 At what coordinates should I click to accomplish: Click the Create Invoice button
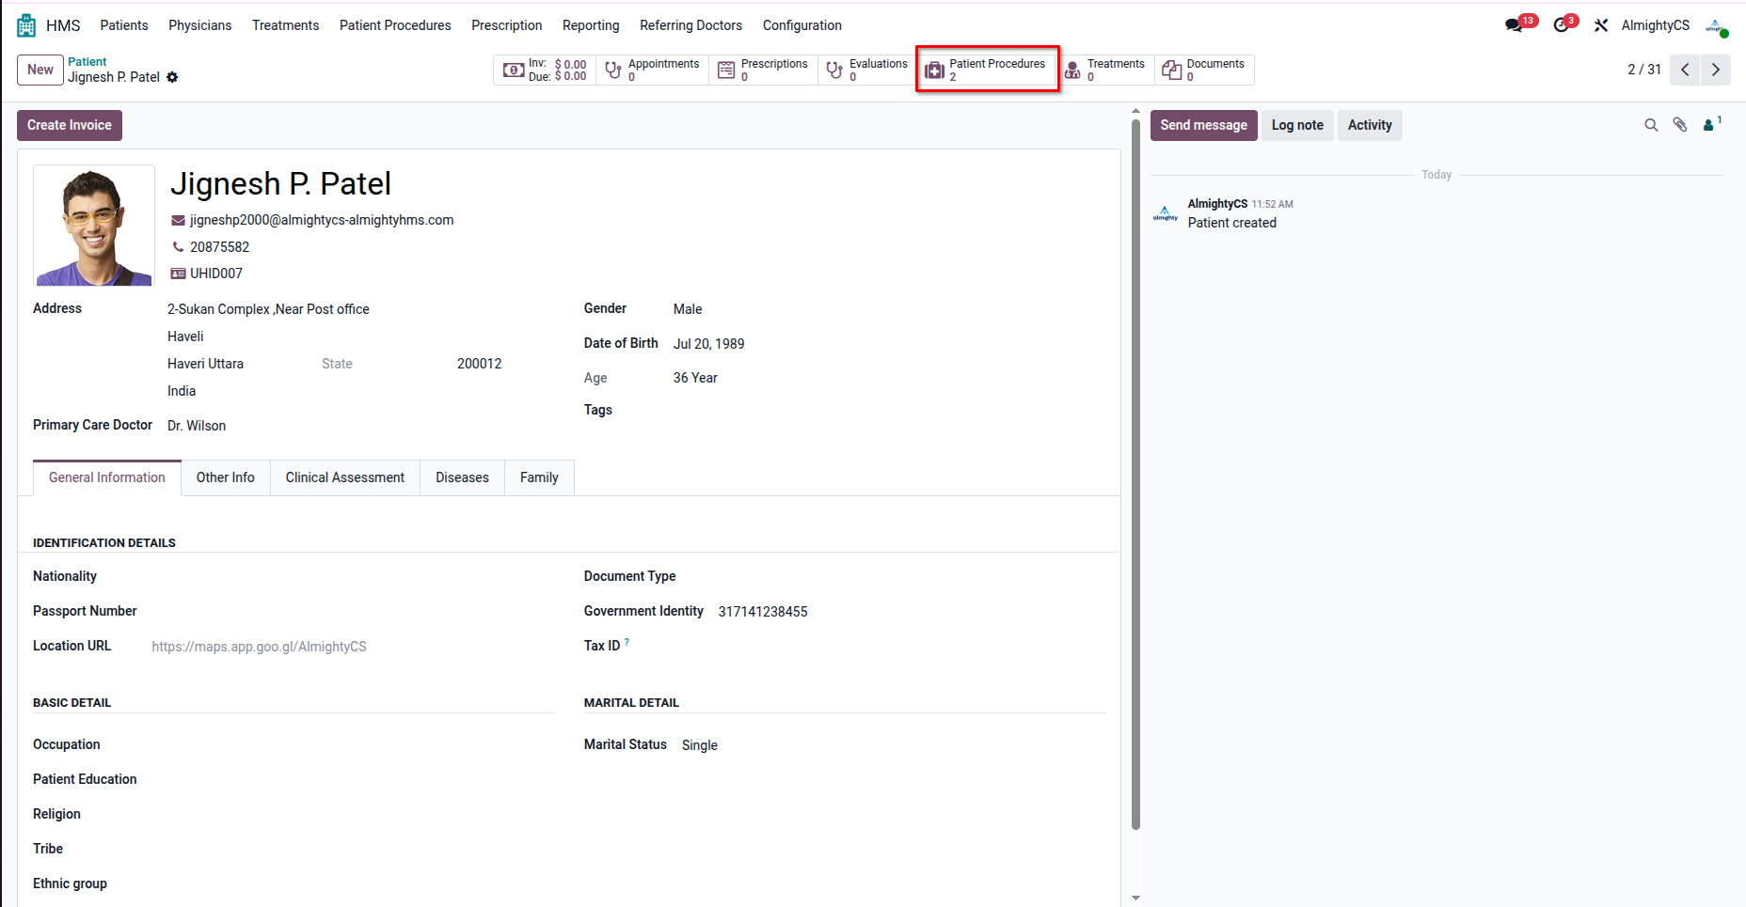pos(70,125)
